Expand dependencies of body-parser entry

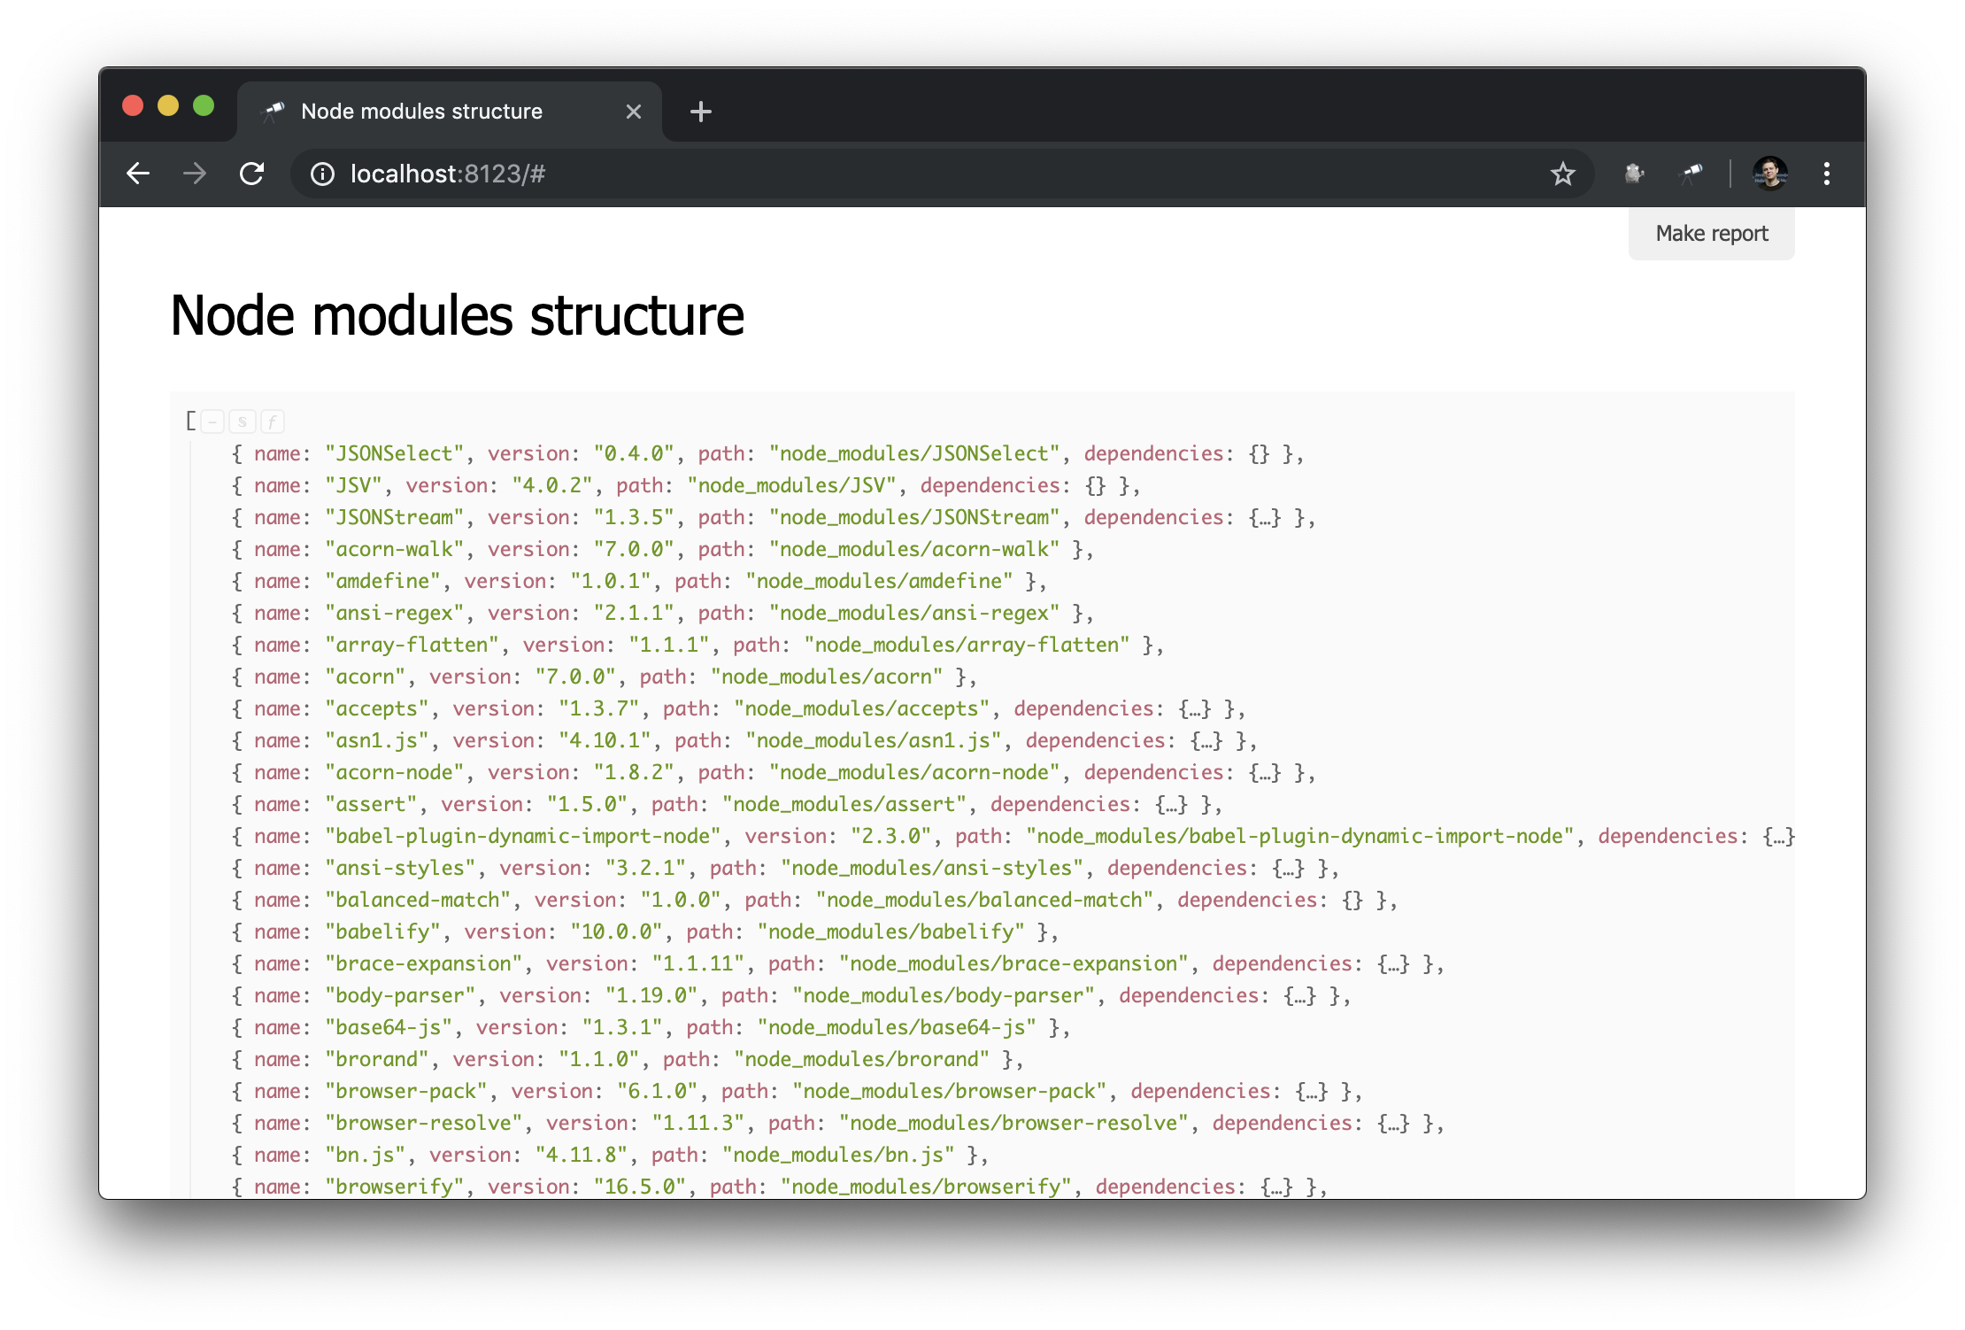coord(1300,996)
